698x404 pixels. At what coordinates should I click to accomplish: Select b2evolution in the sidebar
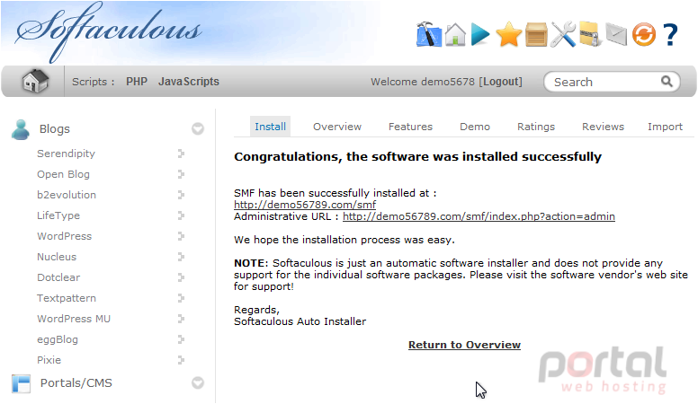click(x=67, y=195)
